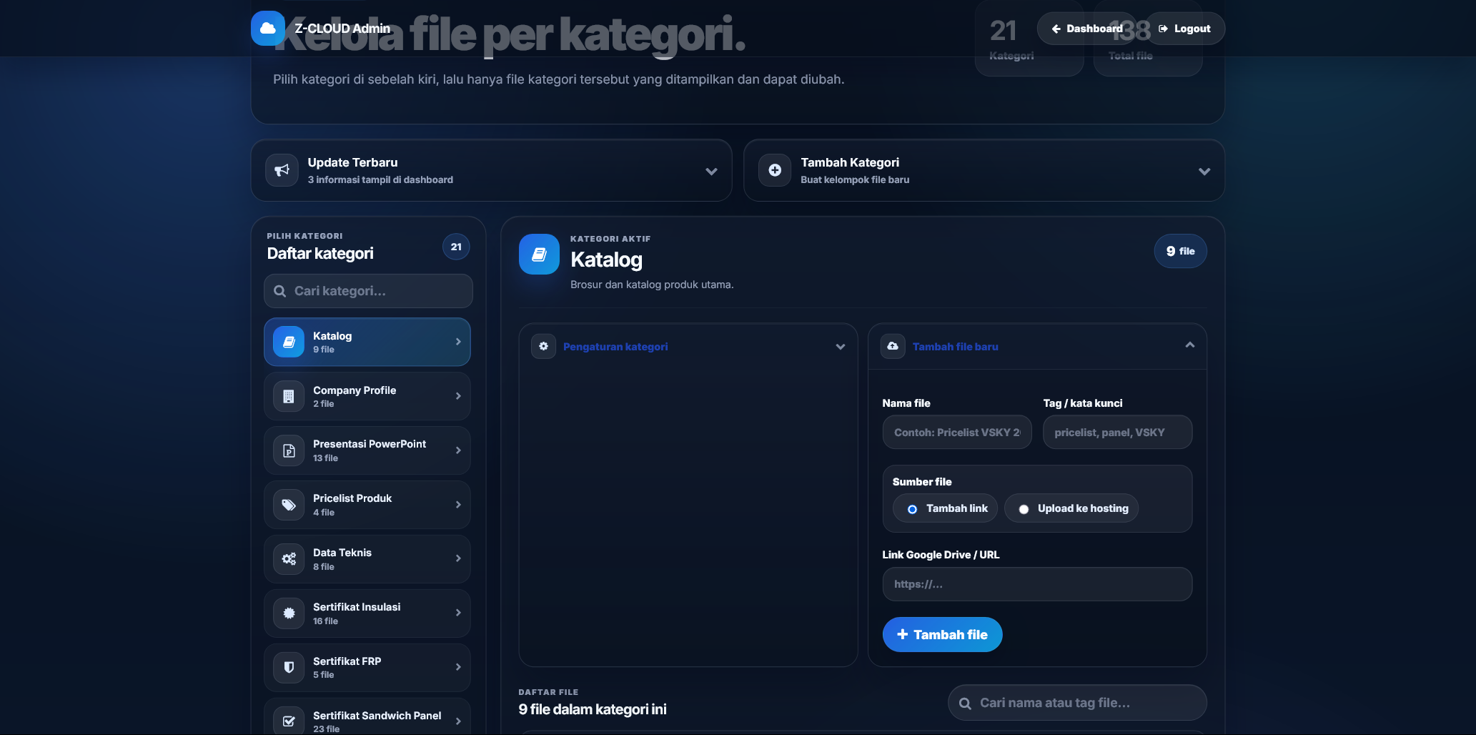This screenshot has width=1476, height=735.
Task: Click the arrow chevron on Company Profile row
Action: point(458,396)
